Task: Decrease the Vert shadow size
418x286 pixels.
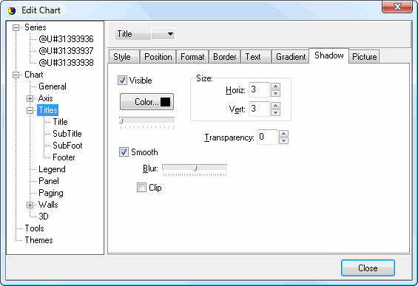Action: [275, 112]
